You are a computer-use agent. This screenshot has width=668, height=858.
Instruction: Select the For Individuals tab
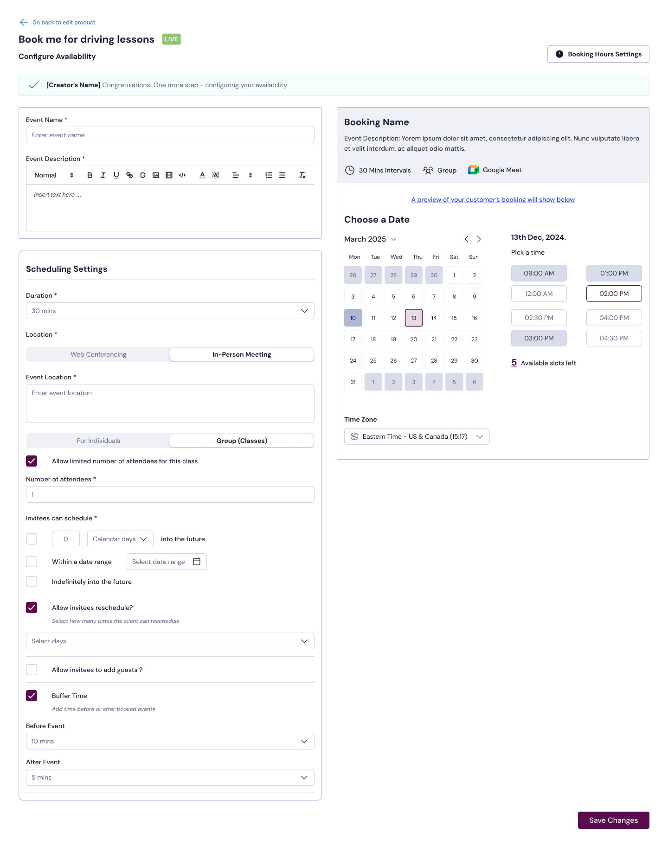pyautogui.click(x=98, y=441)
